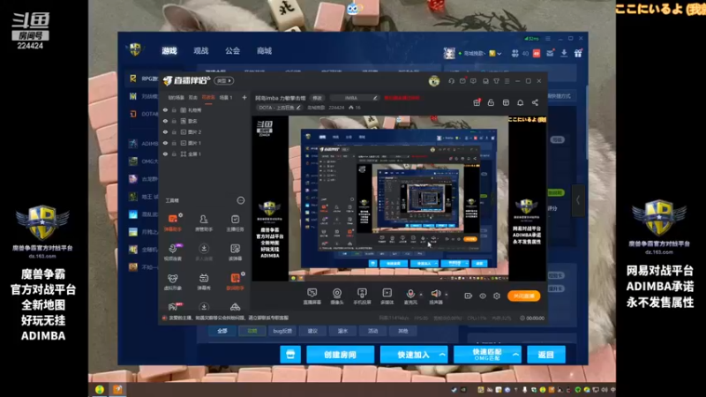Viewport: 706px width, 397px height.
Task: Click the IMBA text field with the pencil
Action: point(355,98)
